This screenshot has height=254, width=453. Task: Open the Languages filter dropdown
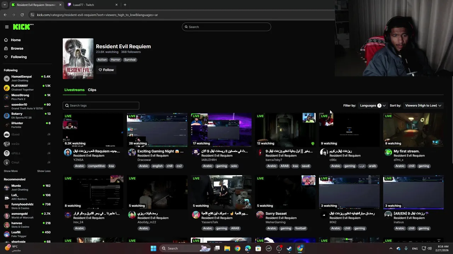[373, 105]
